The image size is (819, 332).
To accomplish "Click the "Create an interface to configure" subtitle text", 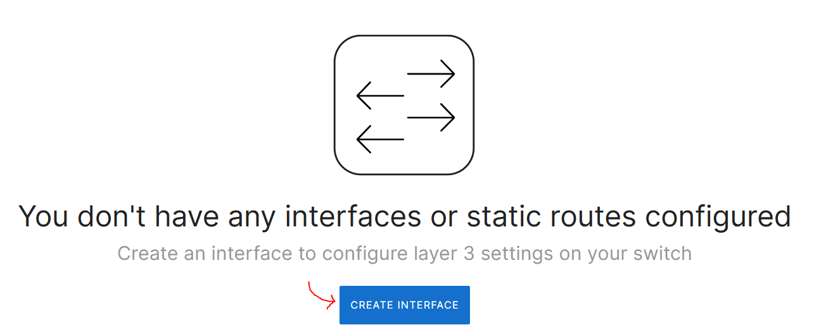I will point(404,254).
